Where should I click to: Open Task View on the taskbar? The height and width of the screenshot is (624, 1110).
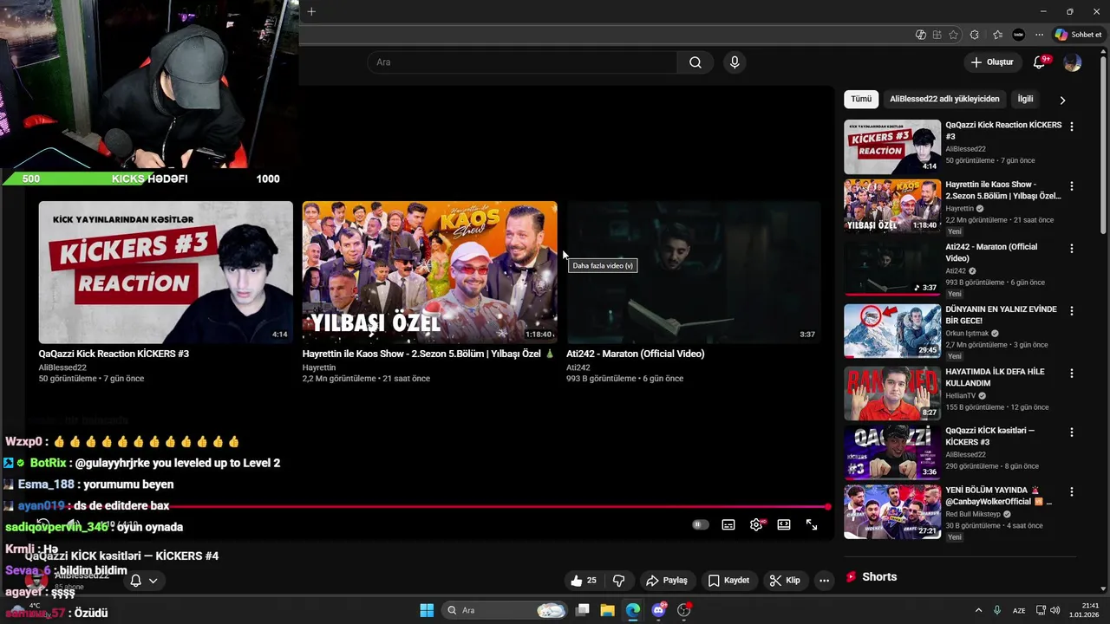coord(583,610)
